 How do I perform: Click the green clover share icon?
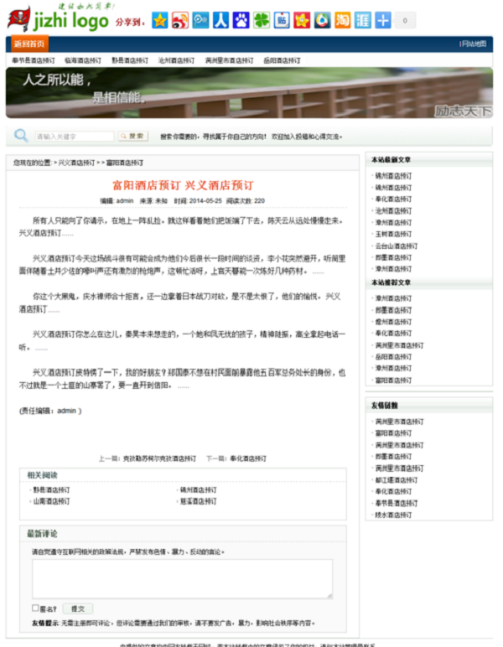(262, 20)
